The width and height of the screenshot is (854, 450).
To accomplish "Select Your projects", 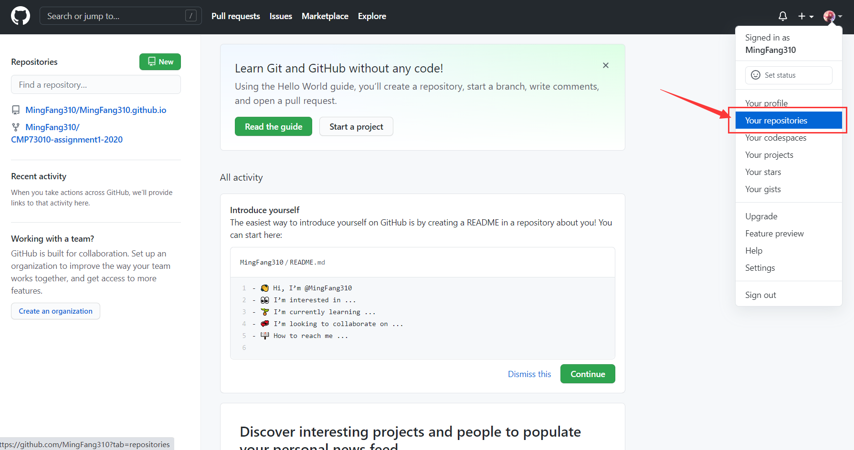I will tap(789, 155).
